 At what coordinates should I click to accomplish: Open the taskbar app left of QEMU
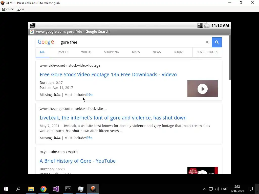[x=81, y=189]
